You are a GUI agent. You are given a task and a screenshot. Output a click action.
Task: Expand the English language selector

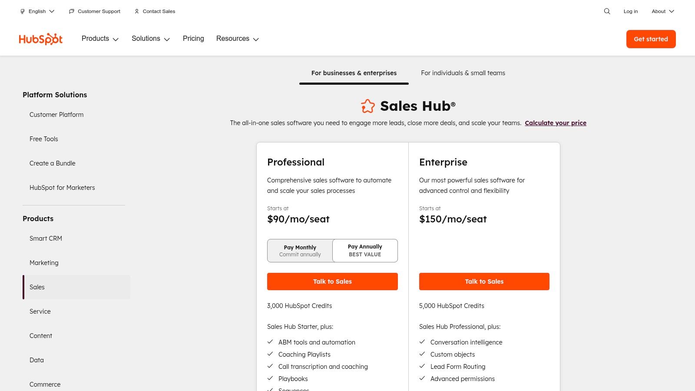37,11
